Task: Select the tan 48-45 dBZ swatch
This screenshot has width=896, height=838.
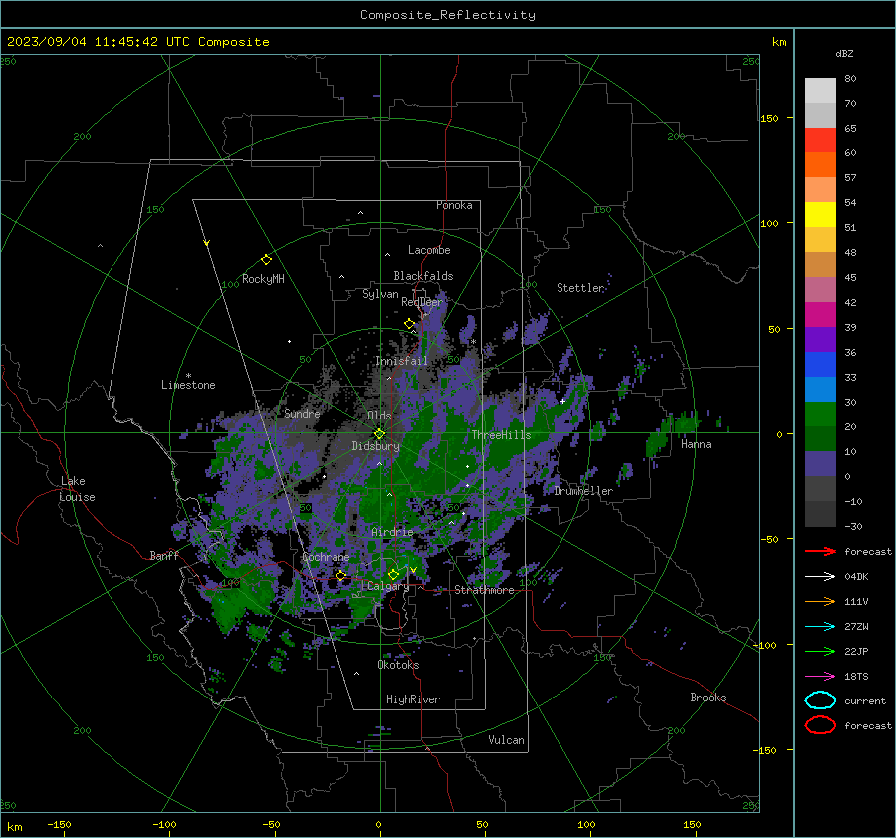Action: pos(820,265)
